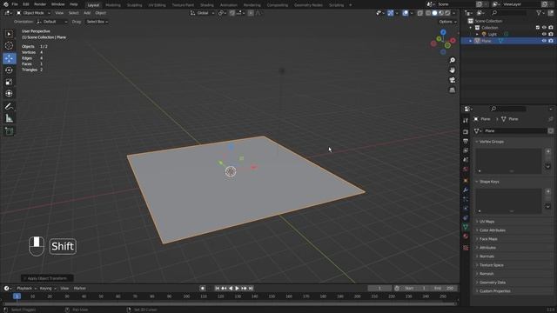
Task: Open the Material properties tab
Action: tap(466, 236)
